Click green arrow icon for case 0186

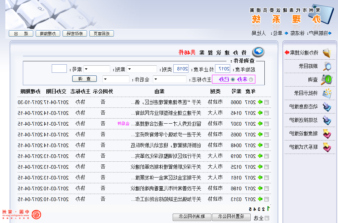pyautogui.click(x=260, y=188)
